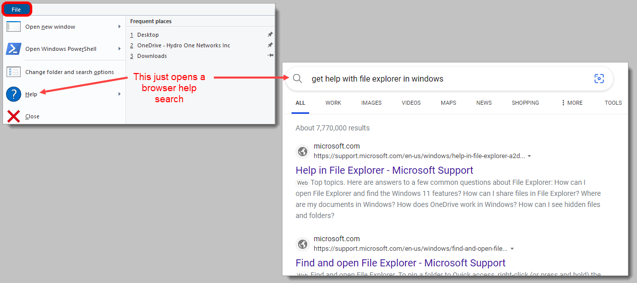Open the TOOLS option
Screen dimensions: 637x283
[613, 103]
